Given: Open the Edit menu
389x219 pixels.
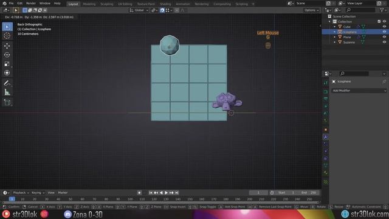Looking at the screenshot, I should pos(20,4).
